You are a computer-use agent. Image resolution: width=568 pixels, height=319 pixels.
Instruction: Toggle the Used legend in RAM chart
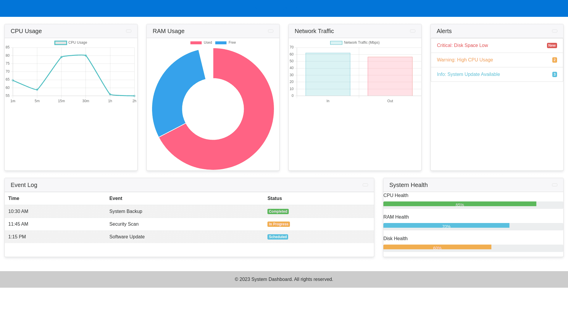(201, 43)
